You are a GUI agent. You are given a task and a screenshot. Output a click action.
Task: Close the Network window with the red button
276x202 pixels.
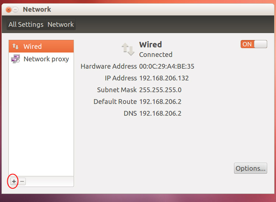[8, 10]
